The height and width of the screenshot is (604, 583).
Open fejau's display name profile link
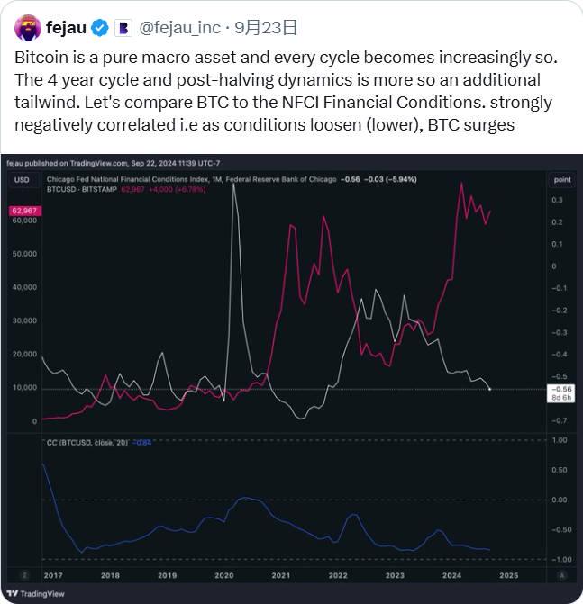click(67, 28)
